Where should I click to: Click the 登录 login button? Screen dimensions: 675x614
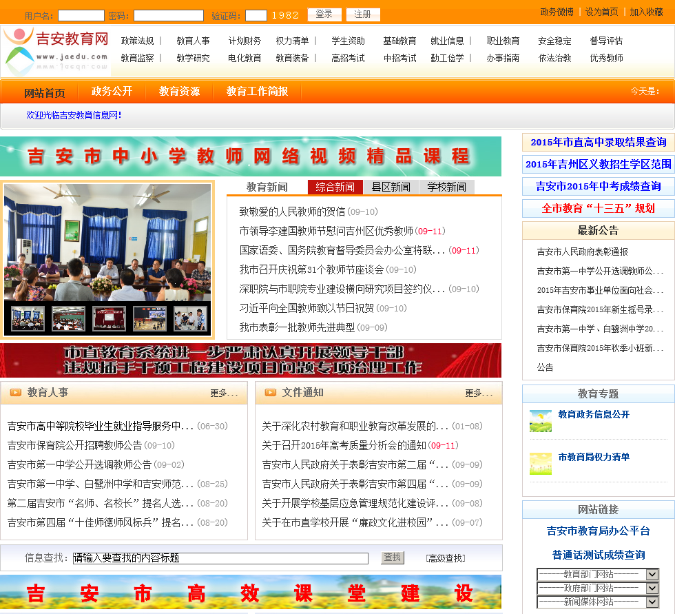[324, 14]
